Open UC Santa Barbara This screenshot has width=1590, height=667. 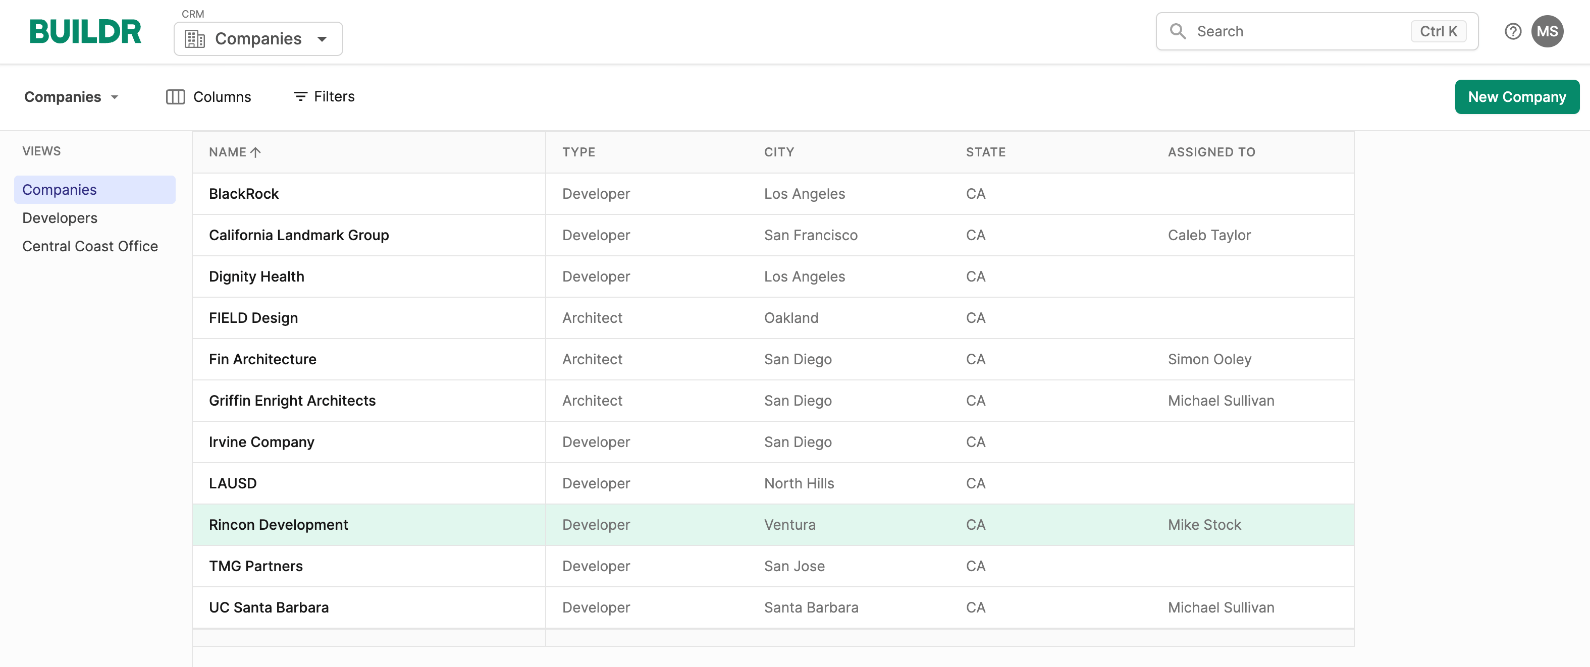point(269,607)
